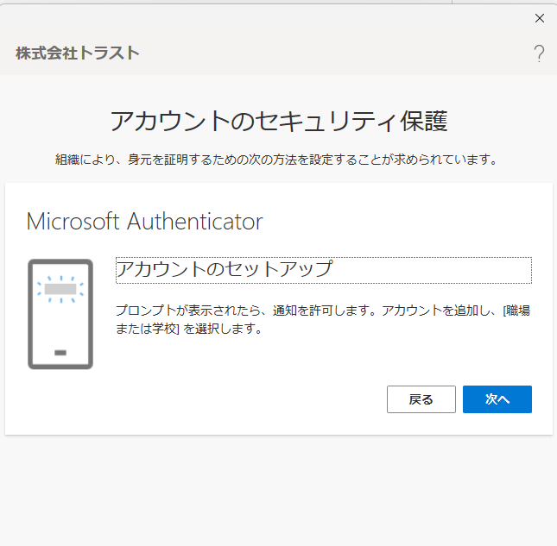
Task: Click the phone notification illustration
Action: pyautogui.click(x=60, y=314)
